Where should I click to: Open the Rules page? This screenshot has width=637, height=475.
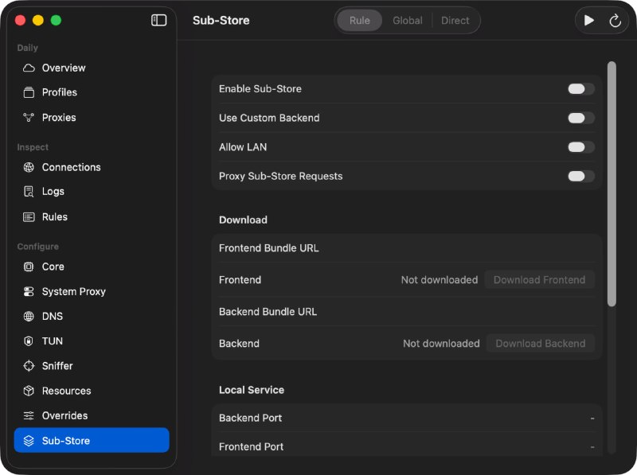pyautogui.click(x=92, y=217)
